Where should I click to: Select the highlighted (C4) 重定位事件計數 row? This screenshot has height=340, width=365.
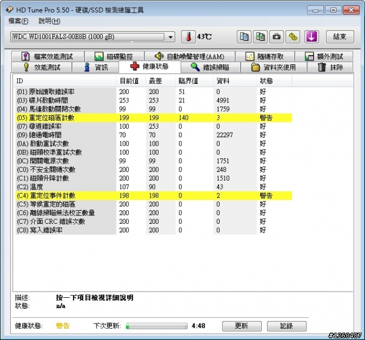click(x=153, y=196)
